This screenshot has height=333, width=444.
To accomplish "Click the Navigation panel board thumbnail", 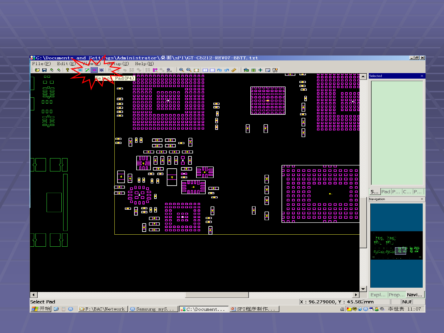I will tap(397, 245).
